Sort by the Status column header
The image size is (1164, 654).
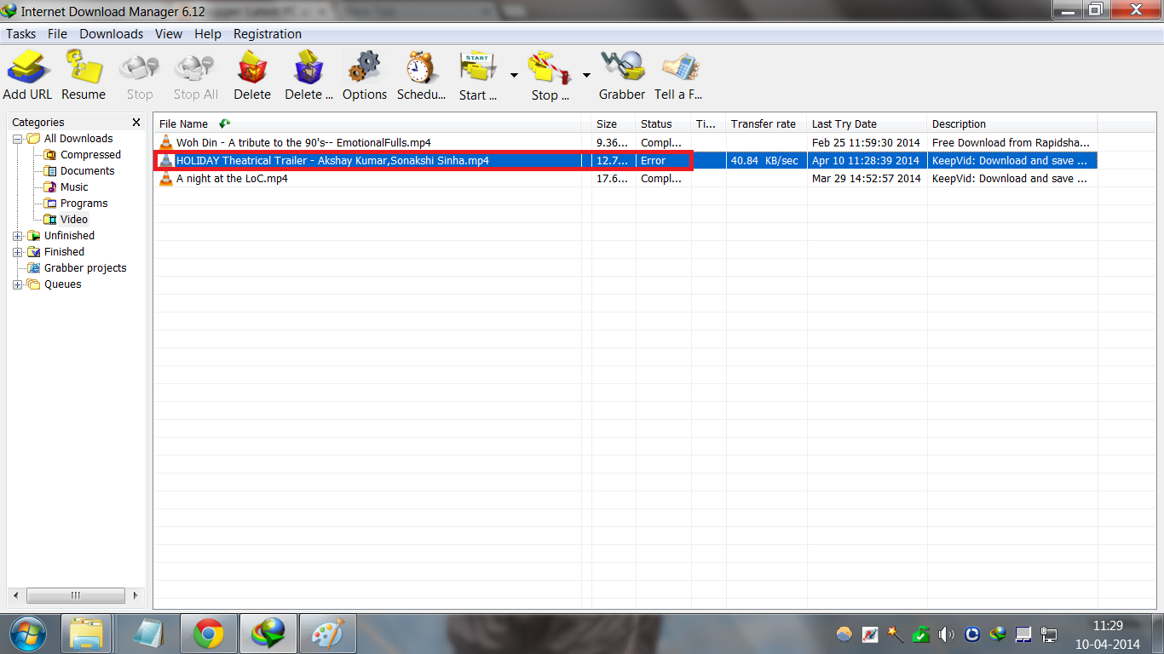664,123
